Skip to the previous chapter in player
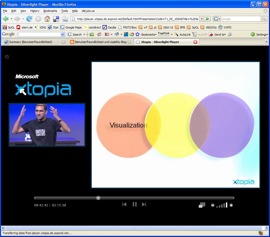Image resolution: width=270 pixels, height=237 pixels. pos(124,205)
